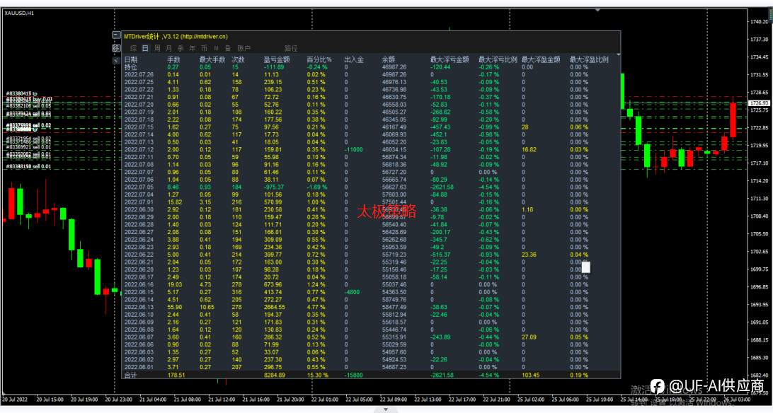Click the 次数 column header
This screenshot has width=773, height=413.
point(238,59)
